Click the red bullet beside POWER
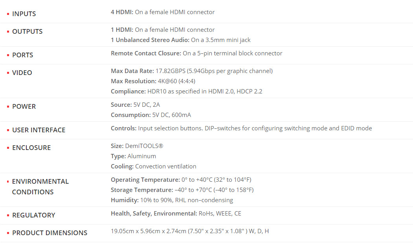This screenshot has width=413, height=243. (8, 107)
